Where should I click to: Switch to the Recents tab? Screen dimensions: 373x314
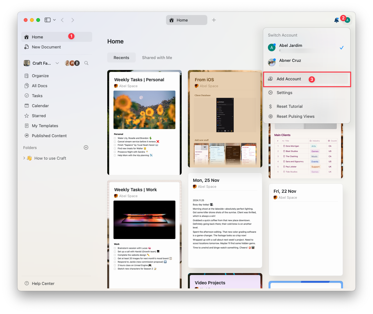121,57
